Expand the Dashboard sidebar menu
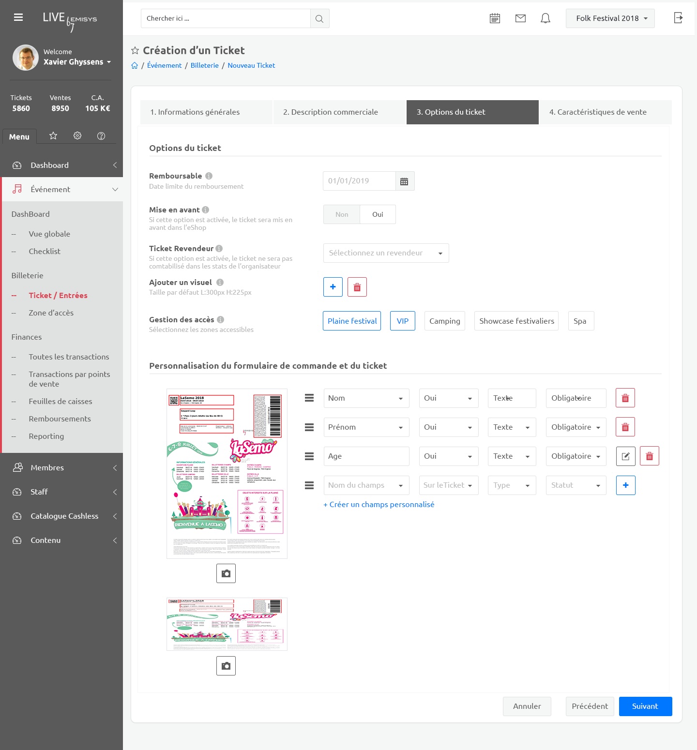The height and width of the screenshot is (750, 697). click(x=61, y=165)
